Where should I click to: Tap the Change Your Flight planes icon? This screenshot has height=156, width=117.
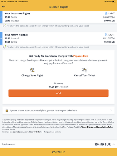[32, 70]
